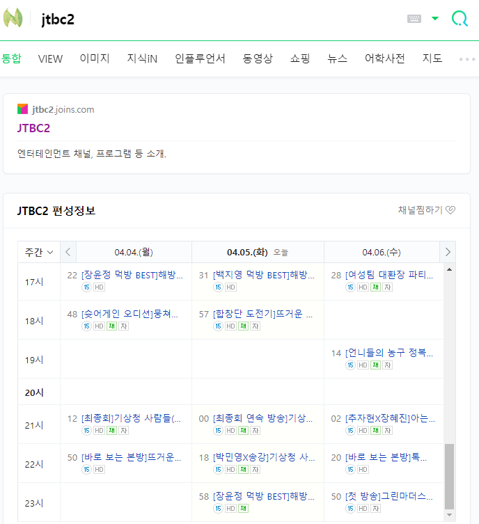This screenshot has width=479, height=524.
Task: Click green 재 icon under 23시 장윤정 program
Action: click(244, 508)
